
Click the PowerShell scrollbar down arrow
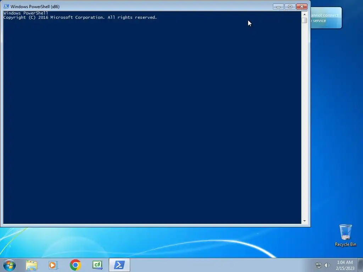(x=305, y=221)
